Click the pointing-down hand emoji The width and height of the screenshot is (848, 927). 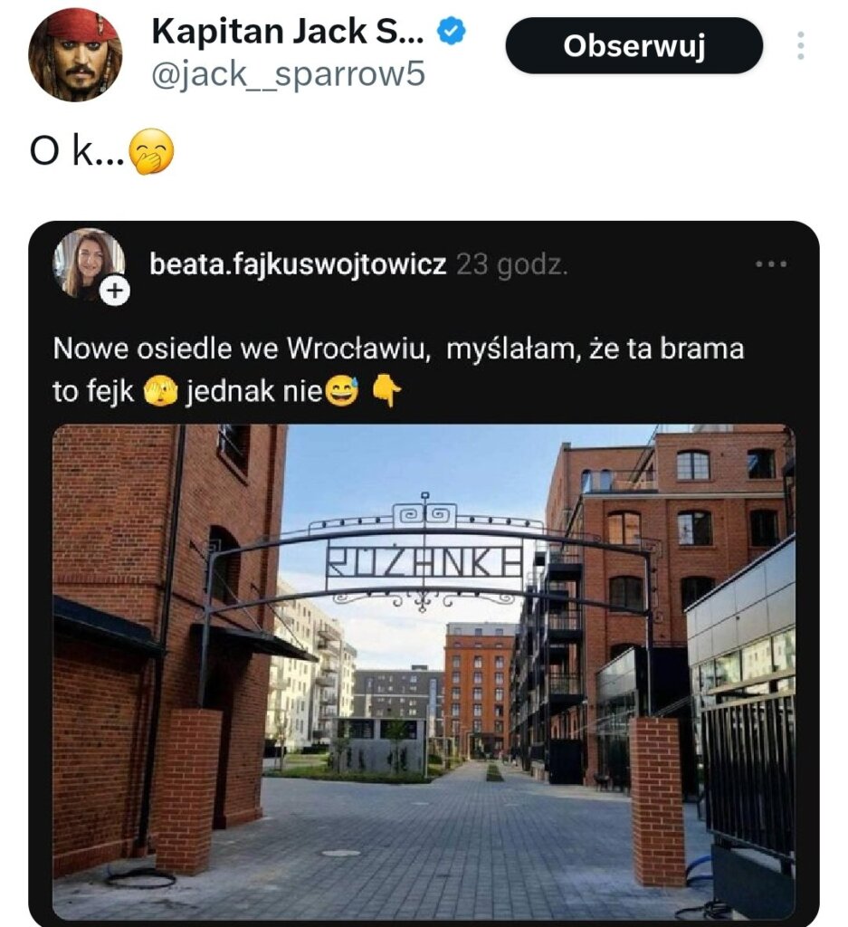pos(386,390)
